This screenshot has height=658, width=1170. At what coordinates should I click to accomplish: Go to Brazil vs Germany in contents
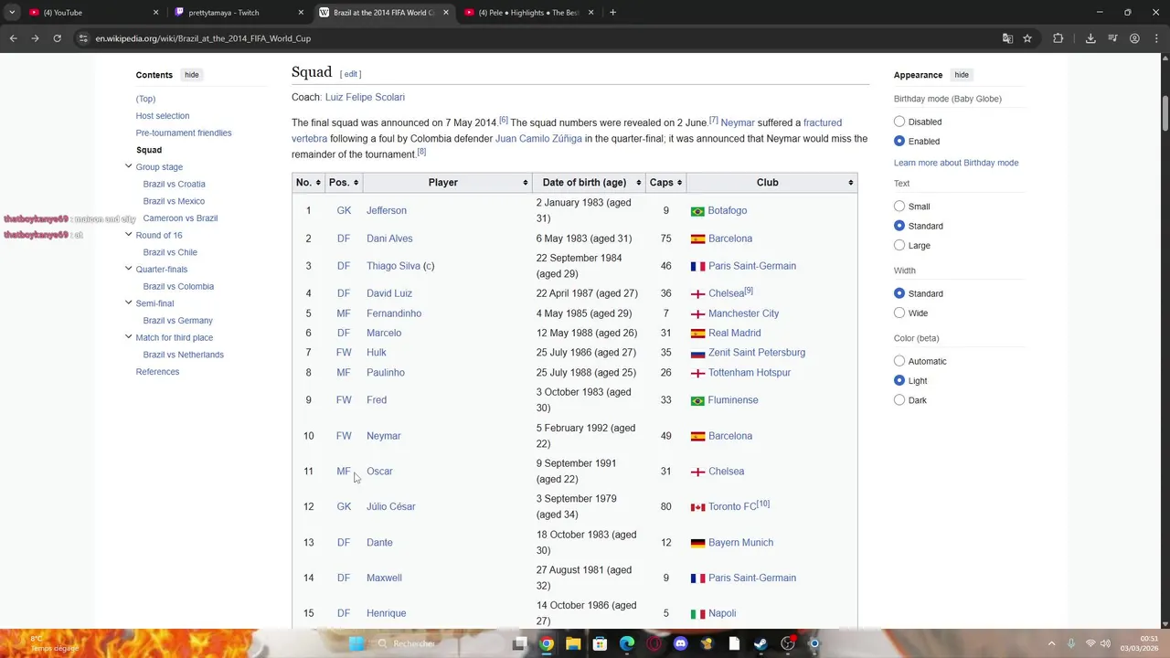point(177,321)
